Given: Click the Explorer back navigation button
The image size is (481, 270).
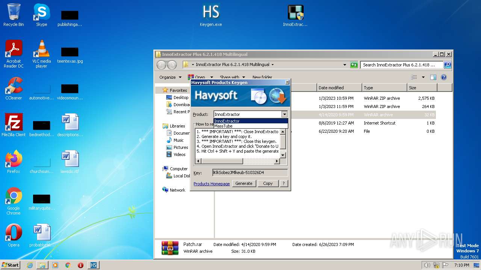Looking at the screenshot, I should tap(161, 65).
